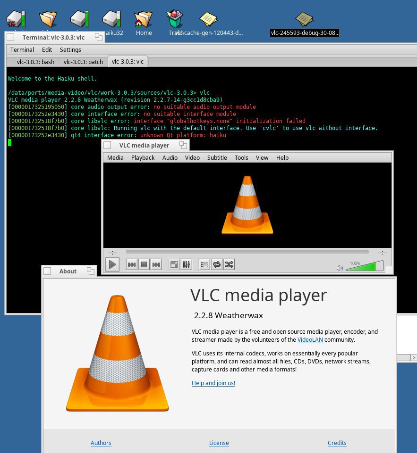Open the 'Help and join us!' link
The image size is (417, 453).
[213, 383]
